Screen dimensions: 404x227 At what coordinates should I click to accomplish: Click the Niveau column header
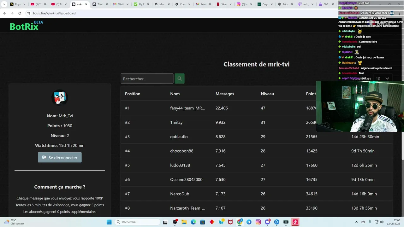267,94
